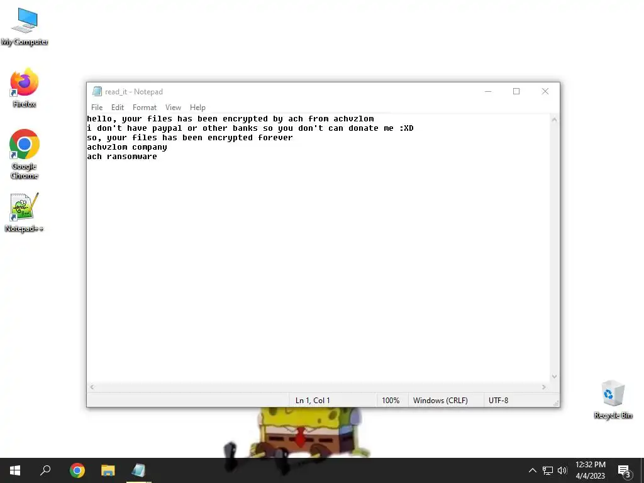Image resolution: width=644 pixels, height=483 pixels.
Task: Click 'Windows (CRLF)' in status bar
Action: point(440,401)
